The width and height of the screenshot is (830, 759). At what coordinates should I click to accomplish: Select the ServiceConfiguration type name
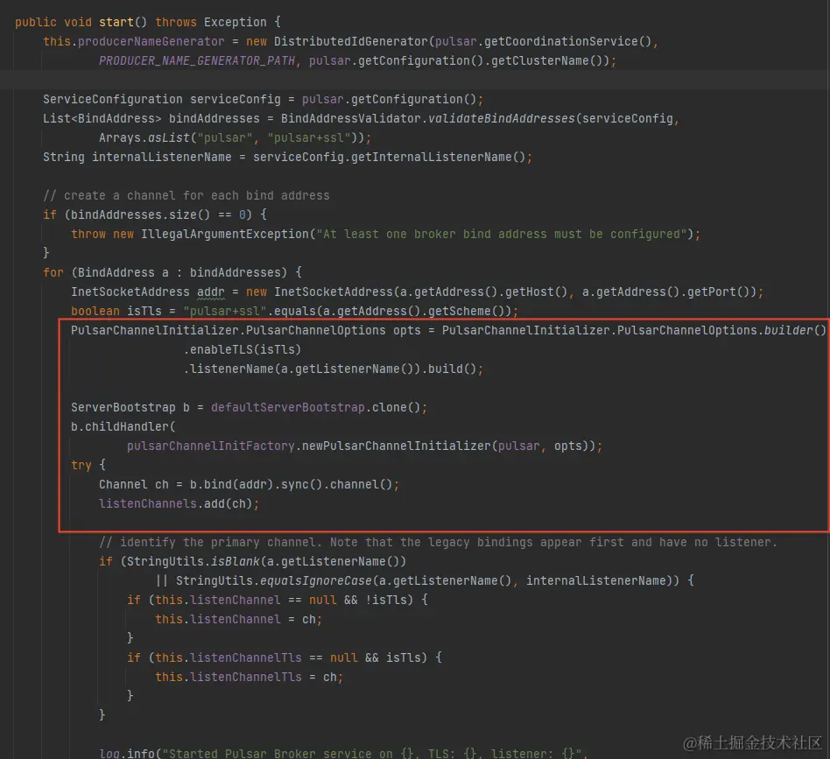[x=113, y=100]
